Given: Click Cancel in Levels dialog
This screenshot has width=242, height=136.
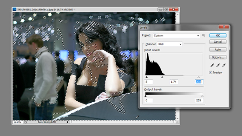Looking at the screenshot, I should [x=218, y=42].
